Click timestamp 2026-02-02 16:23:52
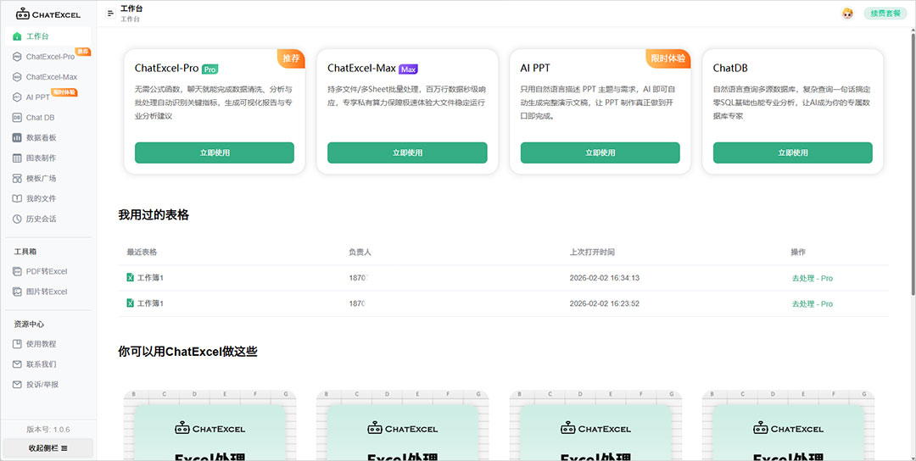Screen dimensions: 916x461 pos(604,303)
